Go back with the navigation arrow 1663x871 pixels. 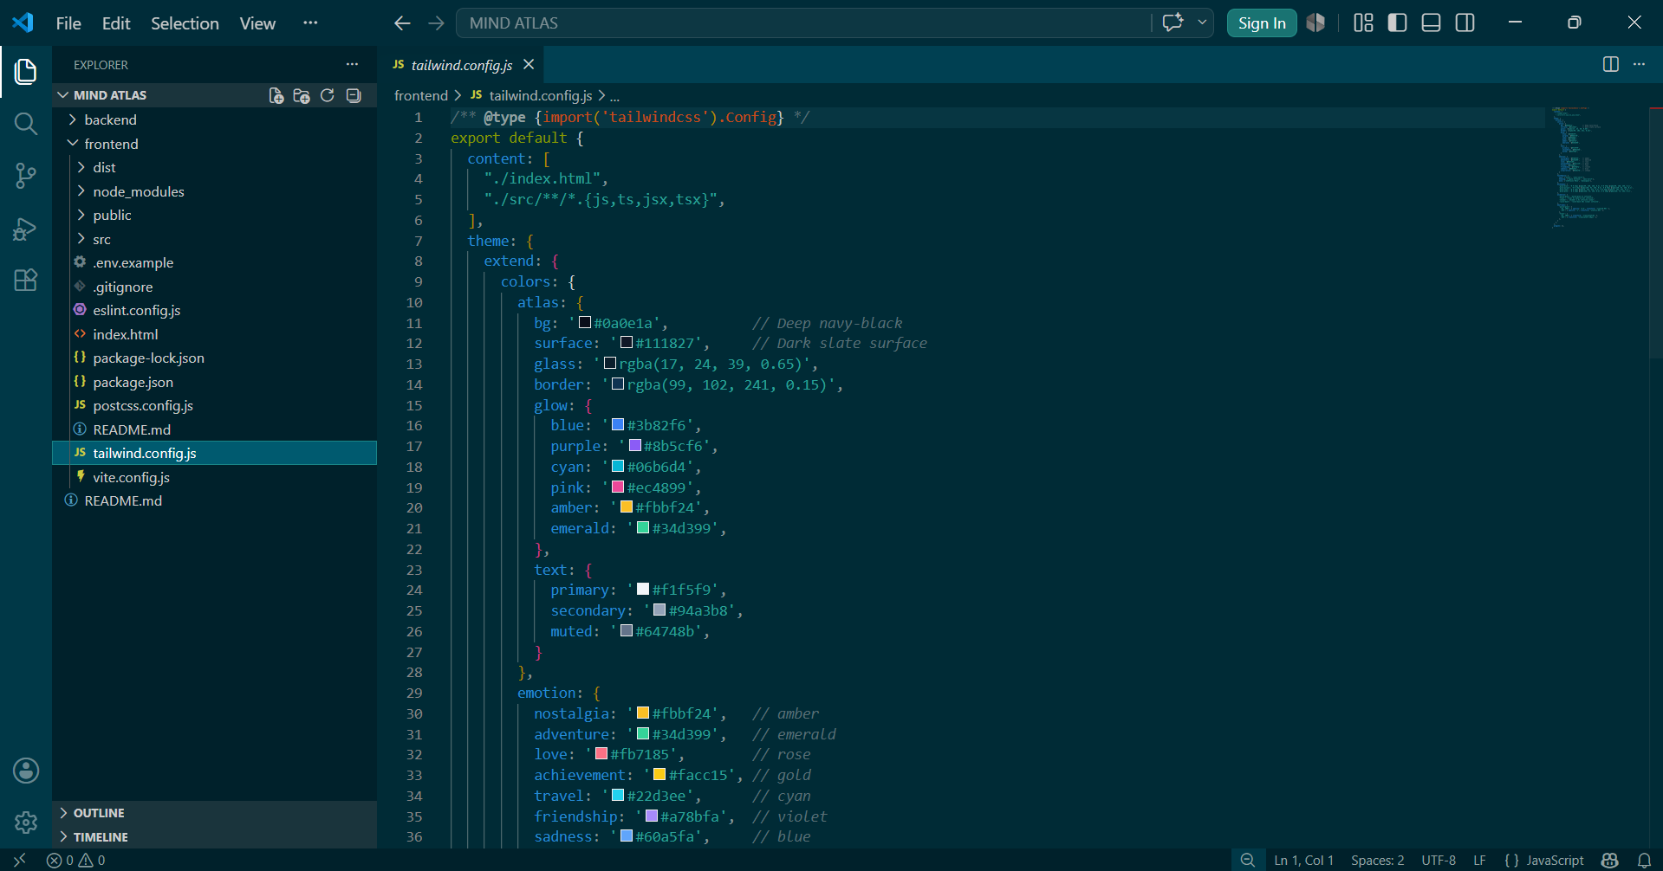click(402, 23)
